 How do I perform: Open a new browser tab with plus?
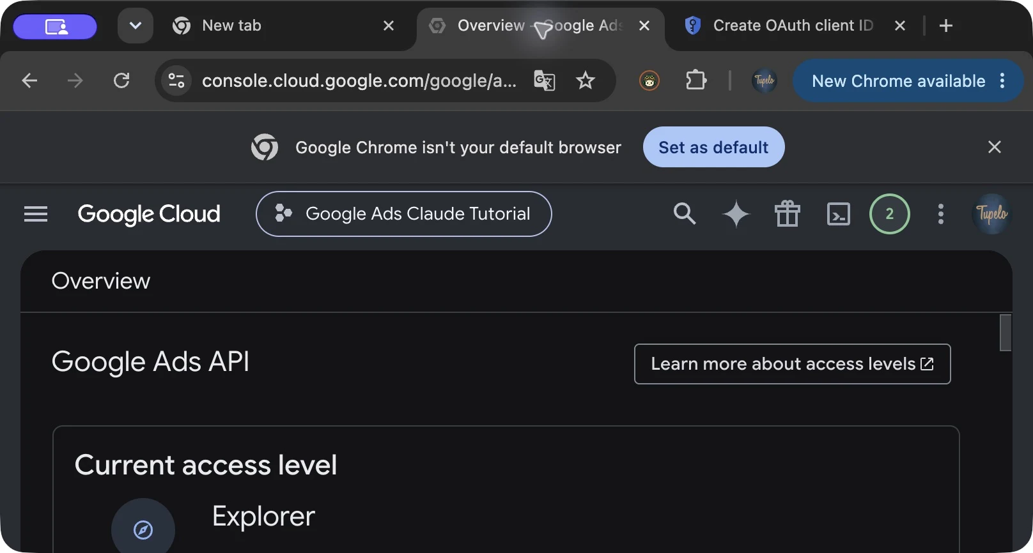point(946,26)
